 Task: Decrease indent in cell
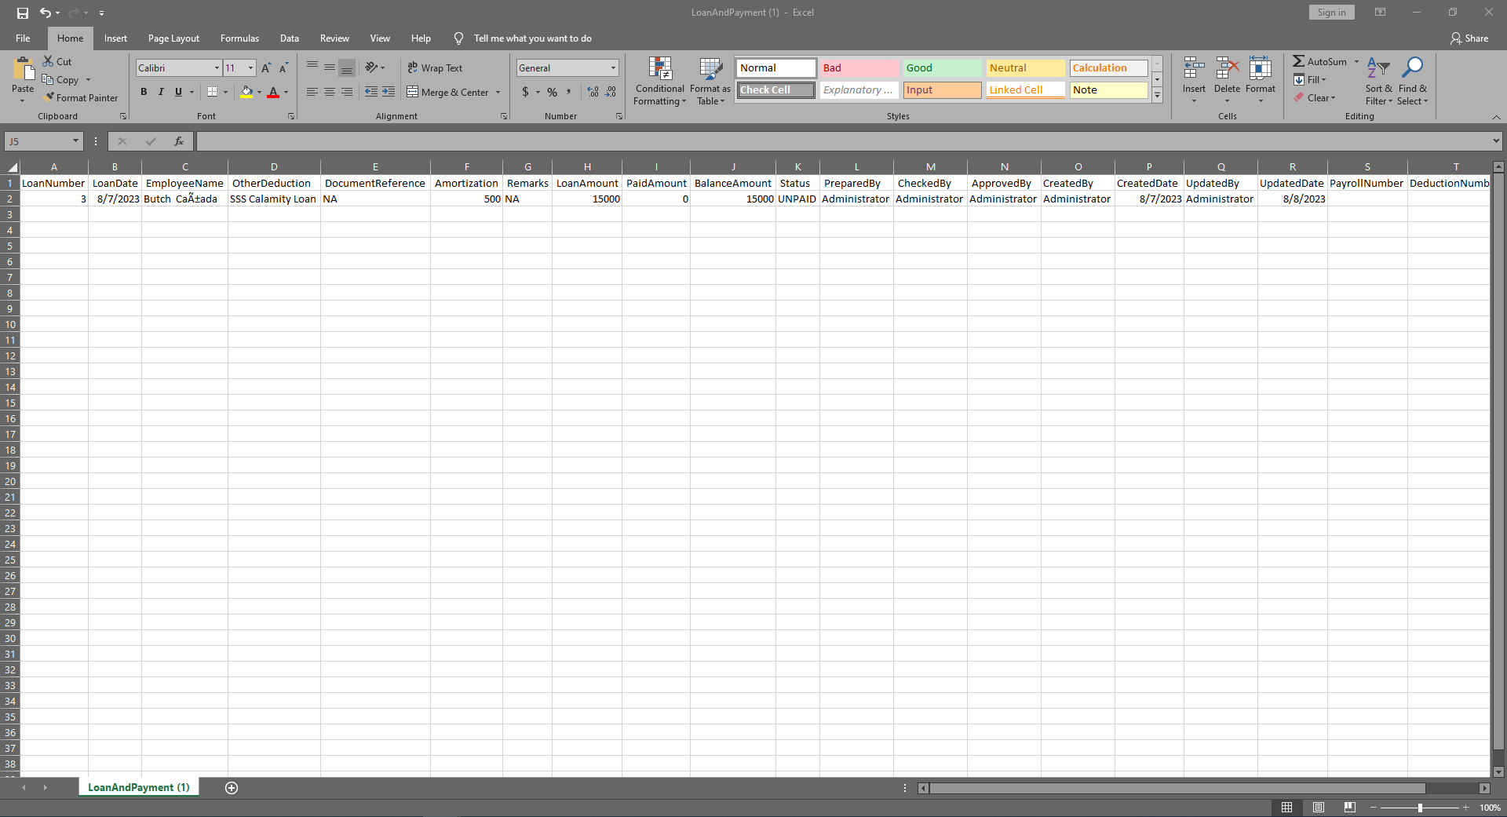(x=371, y=92)
